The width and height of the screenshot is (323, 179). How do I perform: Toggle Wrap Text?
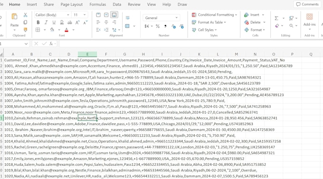(x=127, y=18)
